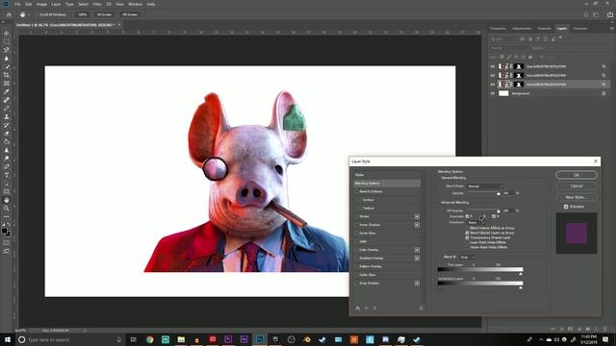Click the Fill Opacity percent field

pos(508,210)
